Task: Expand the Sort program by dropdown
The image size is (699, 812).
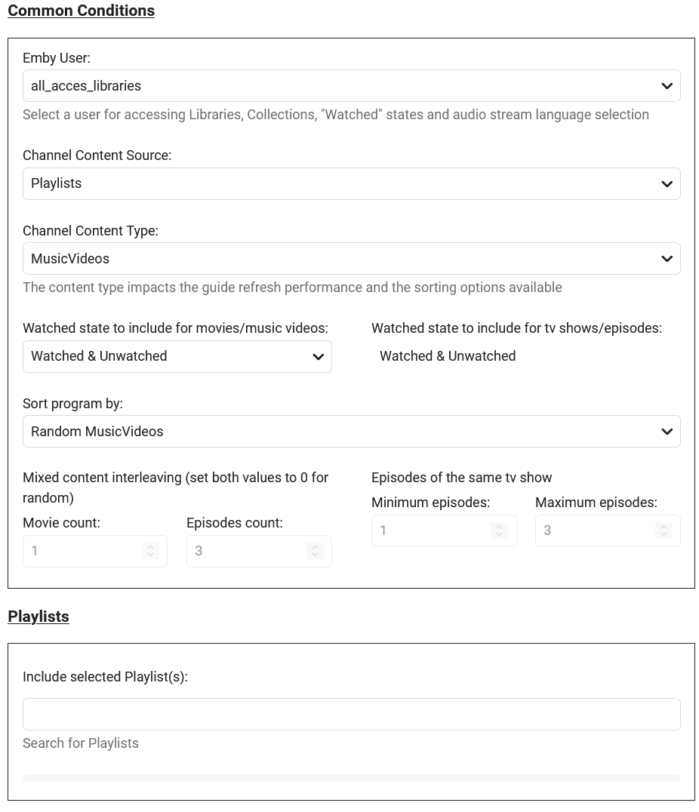Action: coord(340,432)
